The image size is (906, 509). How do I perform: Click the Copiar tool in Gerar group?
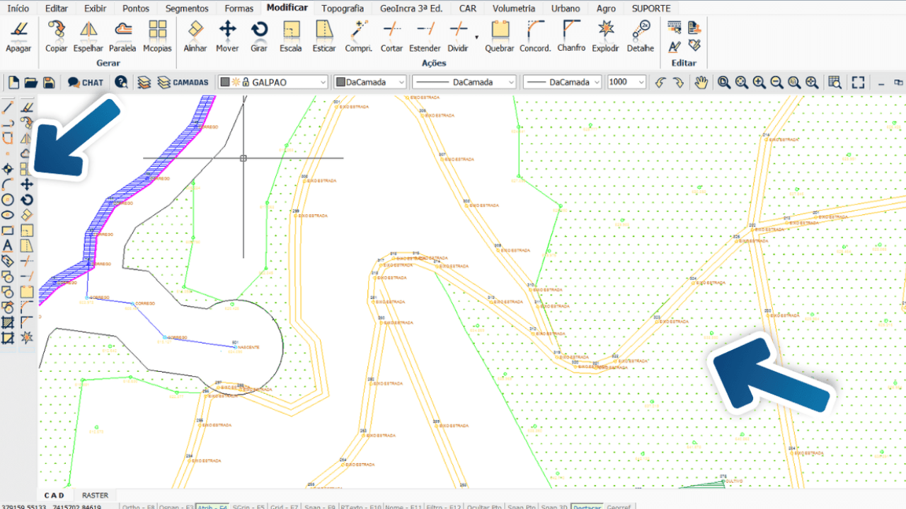pos(56,36)
